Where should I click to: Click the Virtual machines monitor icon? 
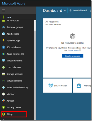click(x=4, y=61)
